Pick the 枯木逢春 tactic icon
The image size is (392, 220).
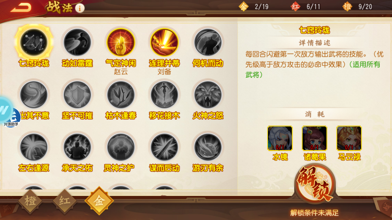[x=121, y=95]
